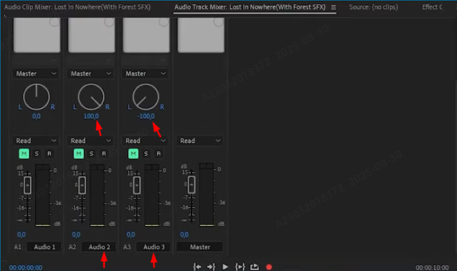The height and width of the screenshot is (271, 457).
Task: Solo the Audio 3 track
Action: (146, 154)
